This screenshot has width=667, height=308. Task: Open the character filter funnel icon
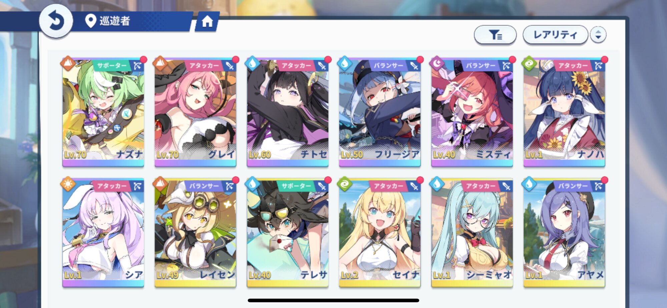(x=495, y=35)
